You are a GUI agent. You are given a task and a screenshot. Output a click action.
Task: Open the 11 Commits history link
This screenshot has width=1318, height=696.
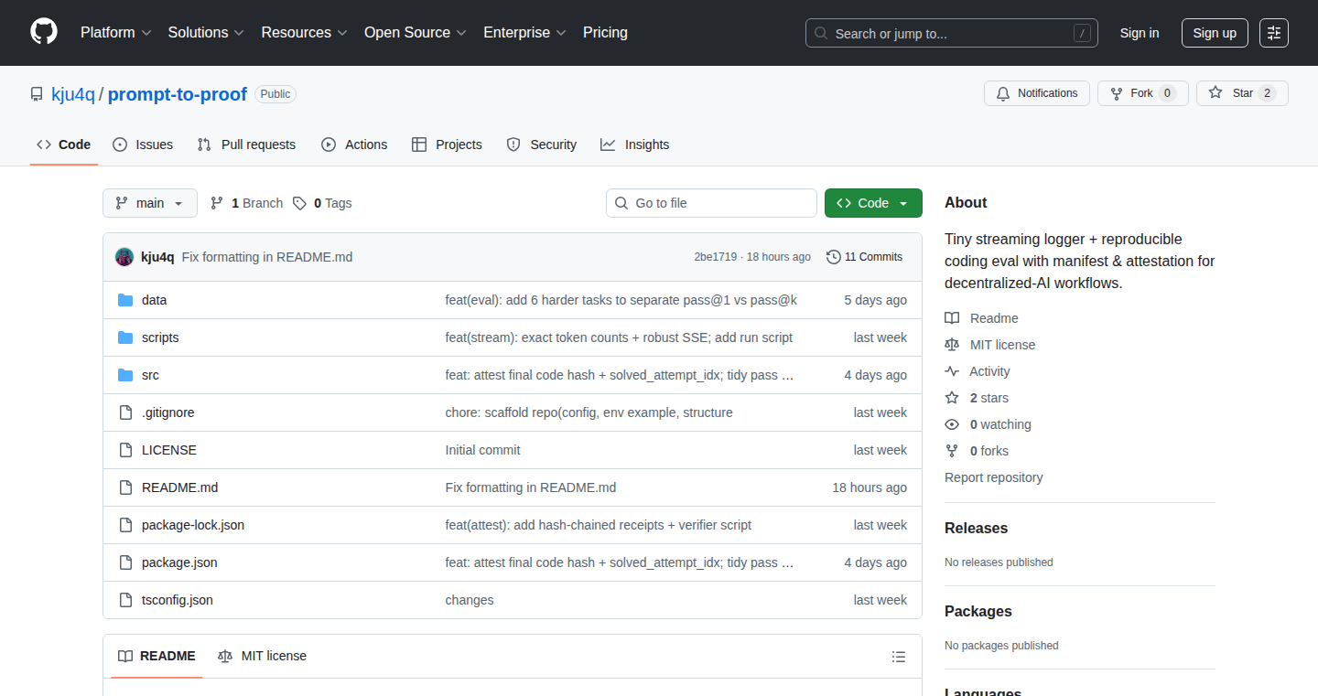[864, 257]
